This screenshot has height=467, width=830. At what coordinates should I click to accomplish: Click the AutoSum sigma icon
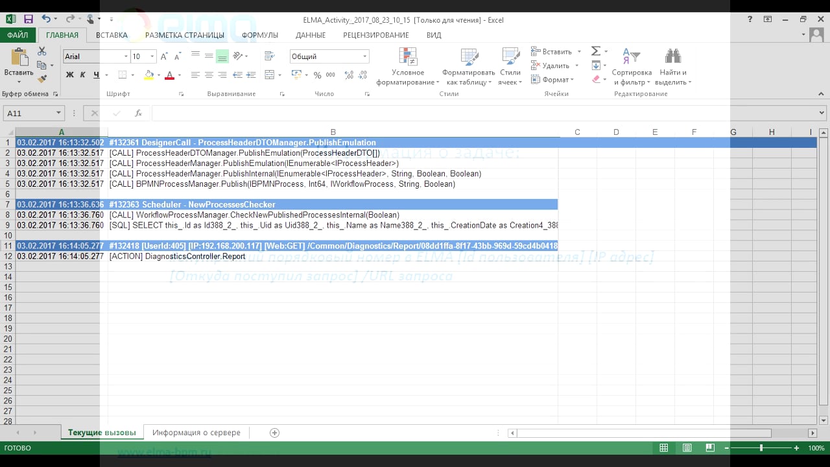point(596,51)
